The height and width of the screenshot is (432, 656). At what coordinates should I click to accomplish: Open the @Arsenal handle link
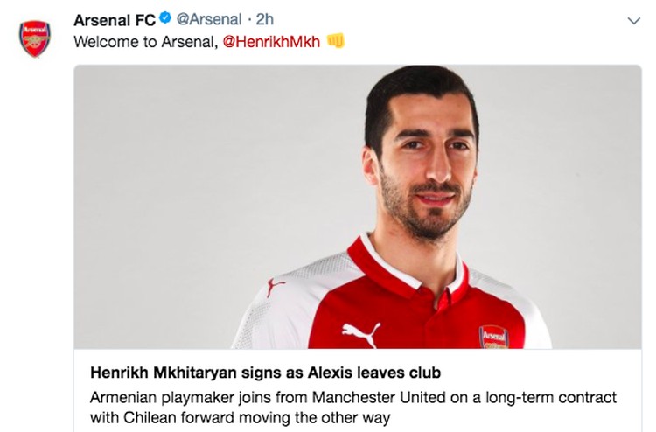tap(209, 19)
